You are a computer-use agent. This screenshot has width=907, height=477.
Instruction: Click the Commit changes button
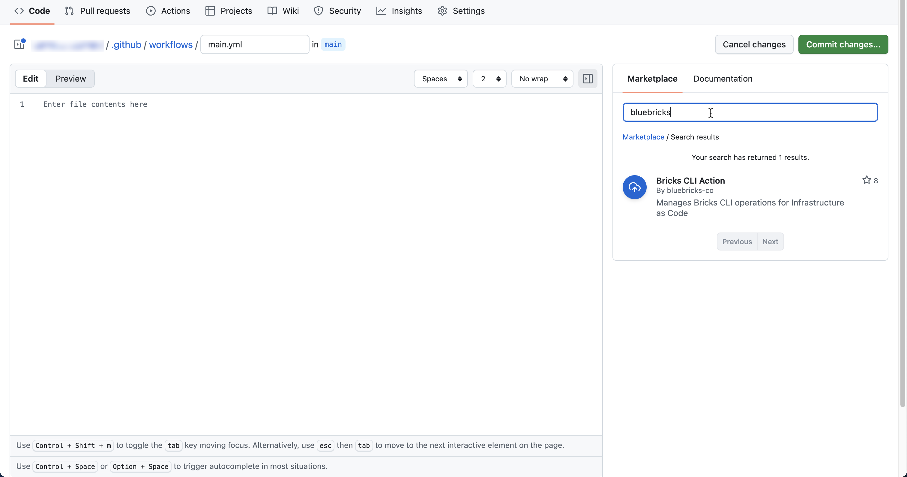point(843,44)
